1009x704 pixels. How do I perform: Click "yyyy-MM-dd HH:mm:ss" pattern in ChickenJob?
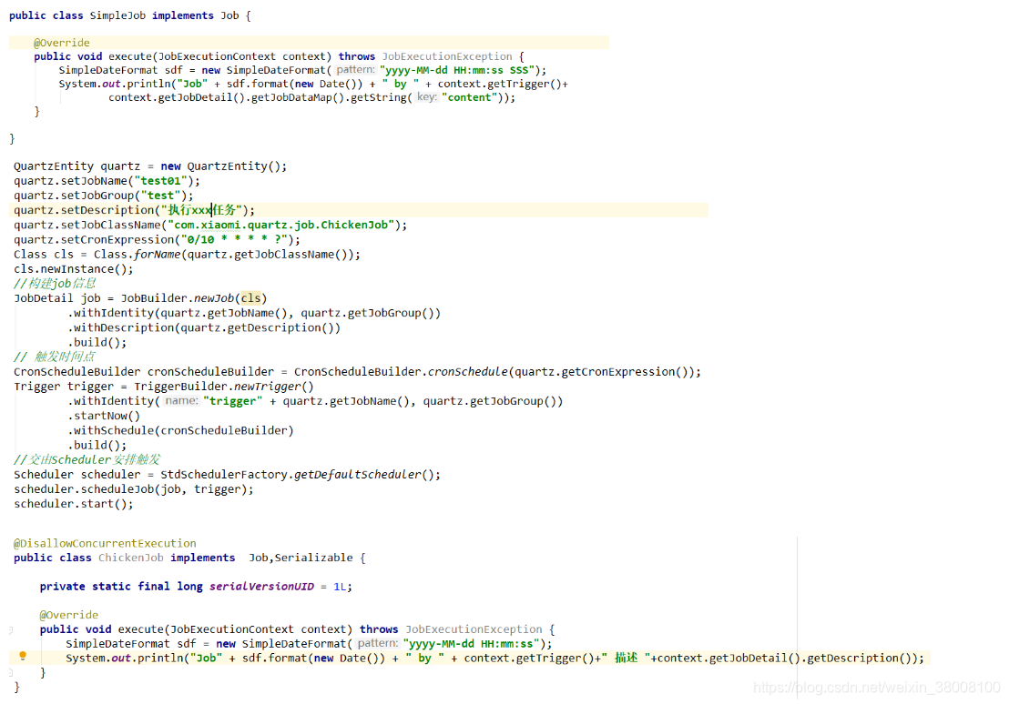coord(471,644)
